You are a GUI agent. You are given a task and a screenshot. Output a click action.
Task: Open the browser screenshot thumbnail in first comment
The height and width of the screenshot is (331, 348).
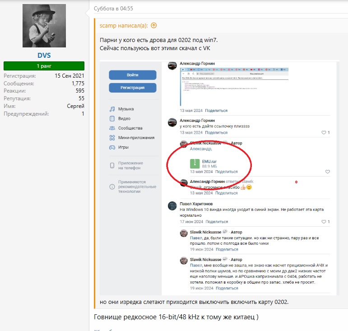tap(234, 87)
